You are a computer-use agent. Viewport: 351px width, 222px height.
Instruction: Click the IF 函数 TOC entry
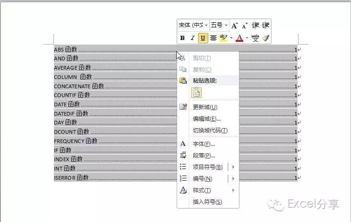coord(62,150)
